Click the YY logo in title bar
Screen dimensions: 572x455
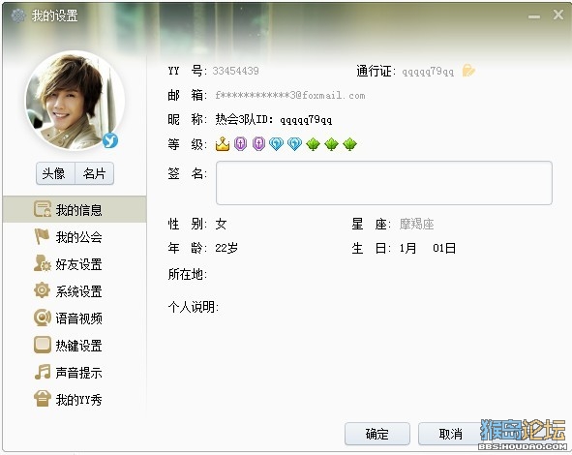(x=18, y=15)
